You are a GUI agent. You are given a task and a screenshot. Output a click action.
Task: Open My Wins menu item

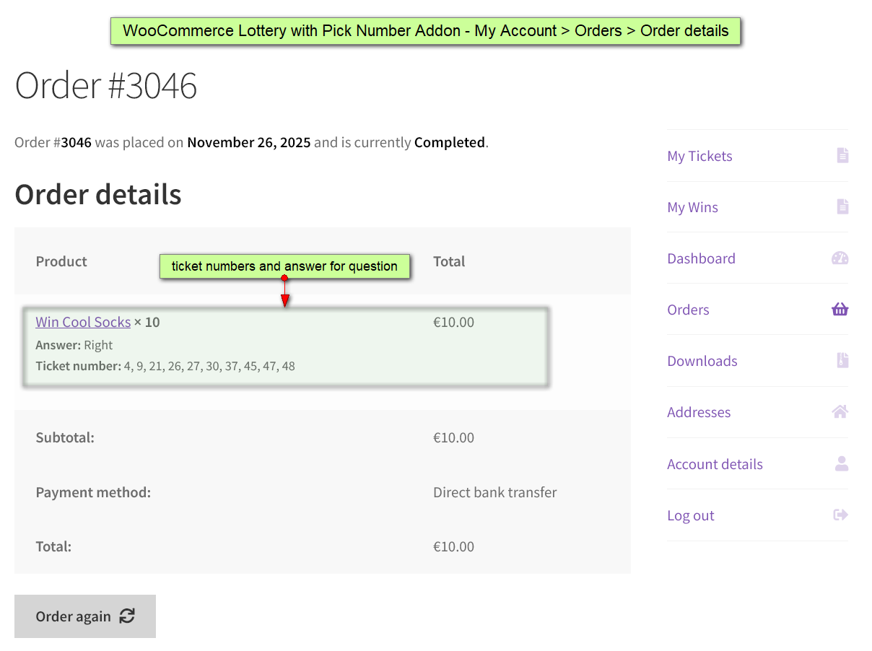coord(692,207)
